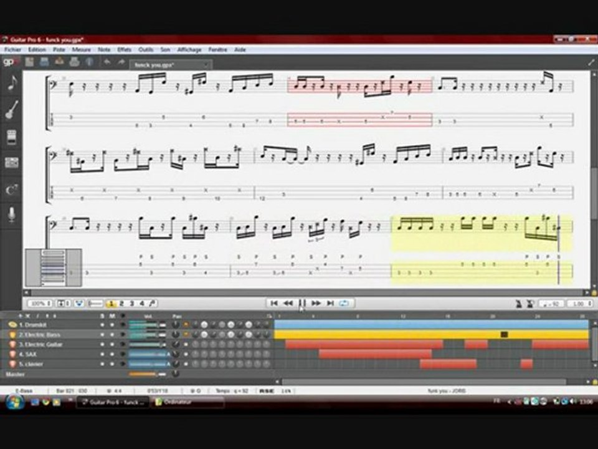This screenshot has width=598, height=449.
Task: Select voice 2 button
Action: coord(121,304)
